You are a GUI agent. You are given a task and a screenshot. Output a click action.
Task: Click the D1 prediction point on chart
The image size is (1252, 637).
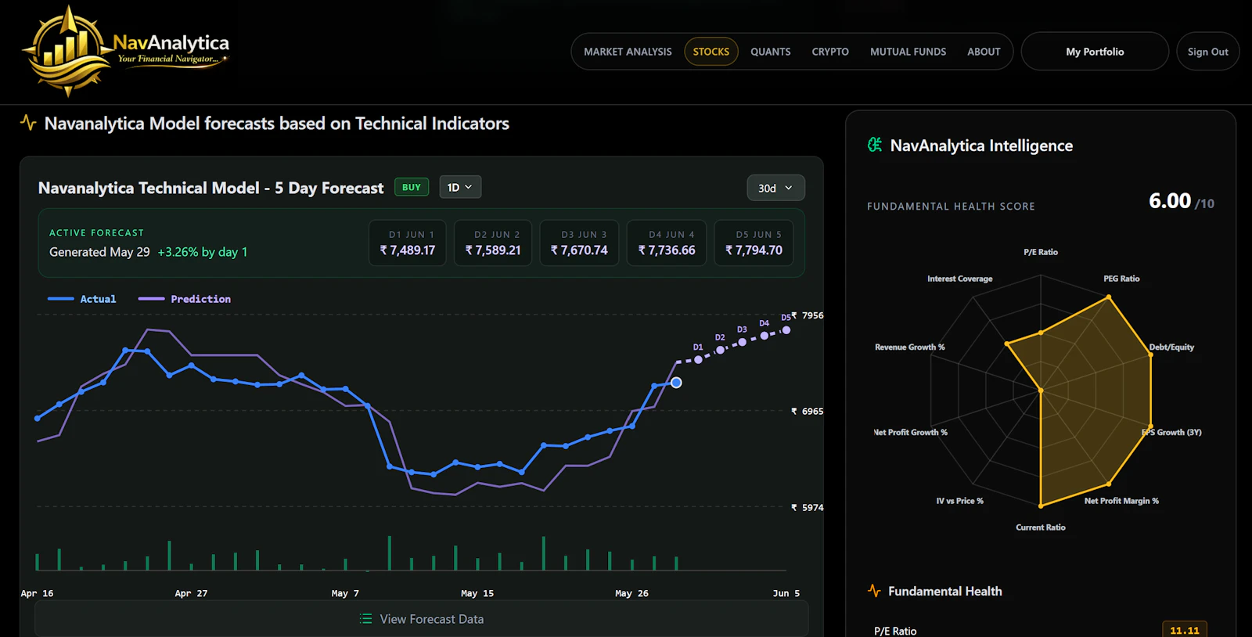click(699, 360)
